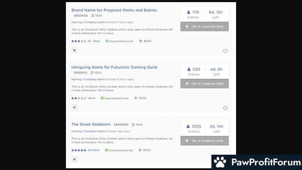Screen dimensions: 302x170
Task: Expand the Futuristic Gaming Guild plus button
Action: point(74,108)
